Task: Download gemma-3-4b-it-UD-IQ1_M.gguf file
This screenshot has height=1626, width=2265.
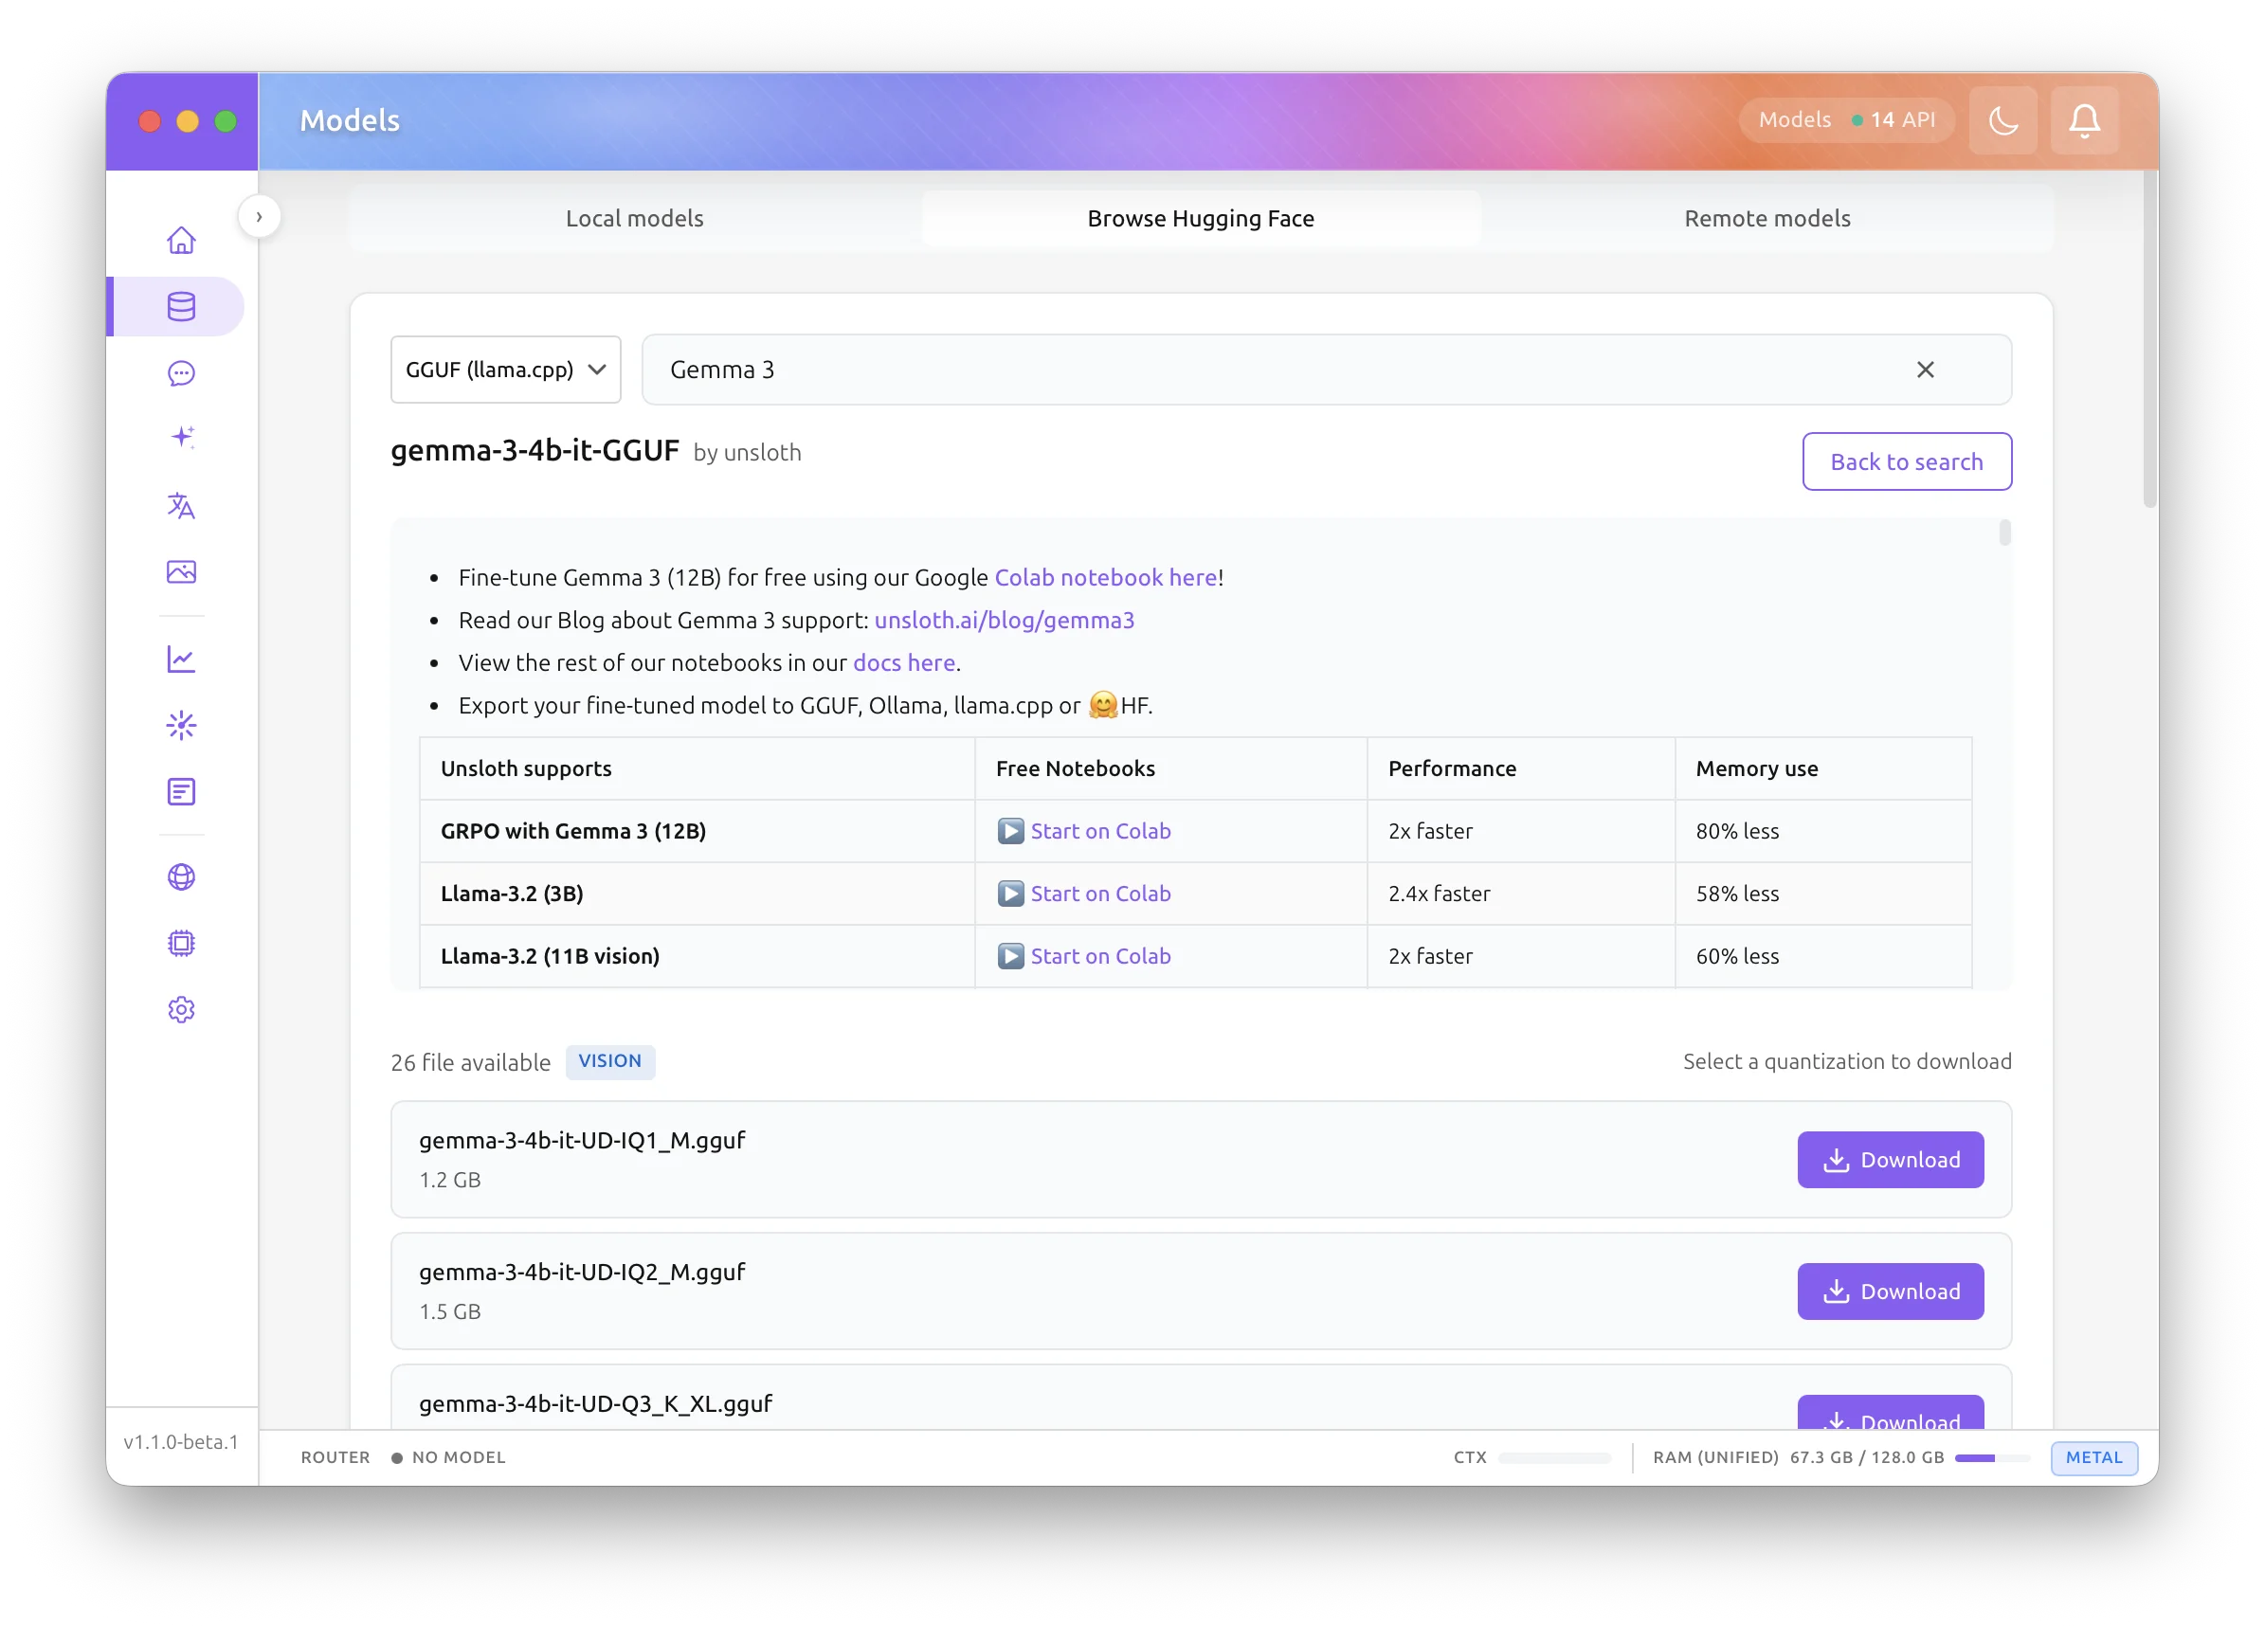Action: pos(1890,1160)
